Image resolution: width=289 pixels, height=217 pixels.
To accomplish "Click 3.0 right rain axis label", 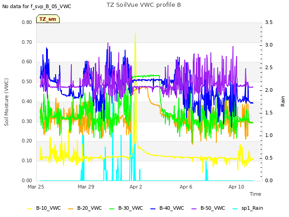I will (269, 45).
